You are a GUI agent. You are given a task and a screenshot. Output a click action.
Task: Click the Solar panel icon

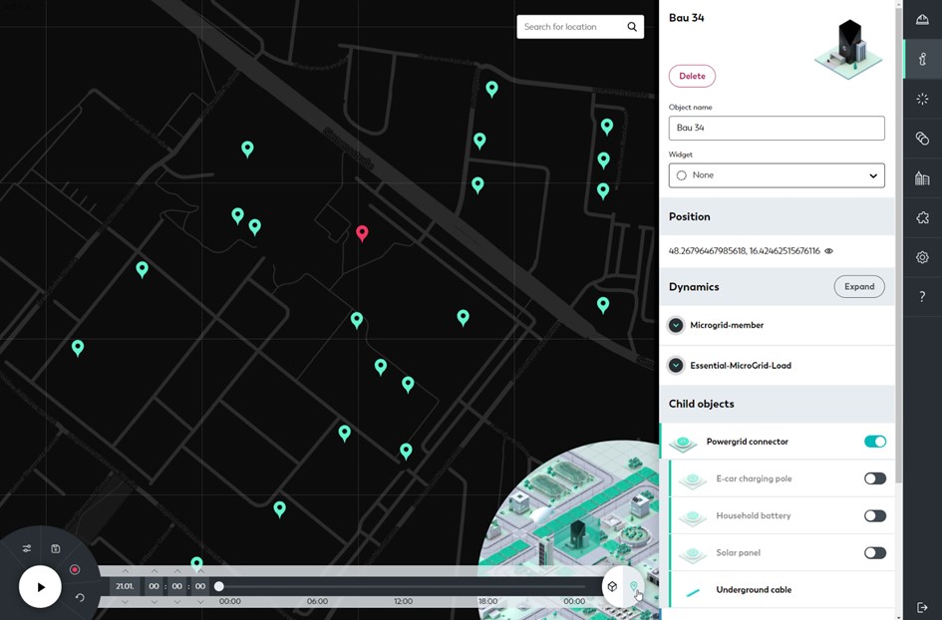(692, 554)
